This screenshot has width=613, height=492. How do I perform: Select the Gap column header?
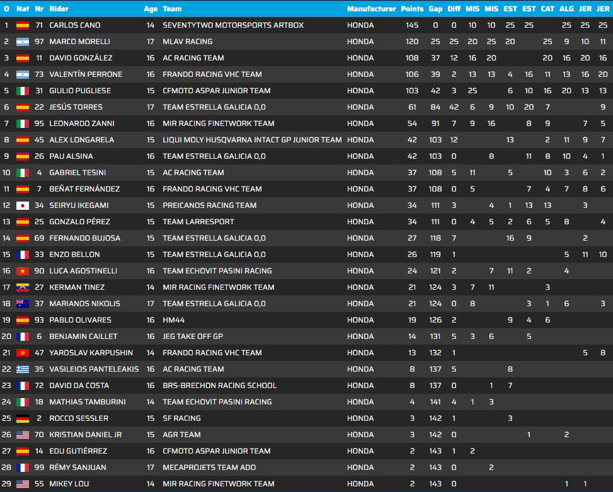point(435,9)
